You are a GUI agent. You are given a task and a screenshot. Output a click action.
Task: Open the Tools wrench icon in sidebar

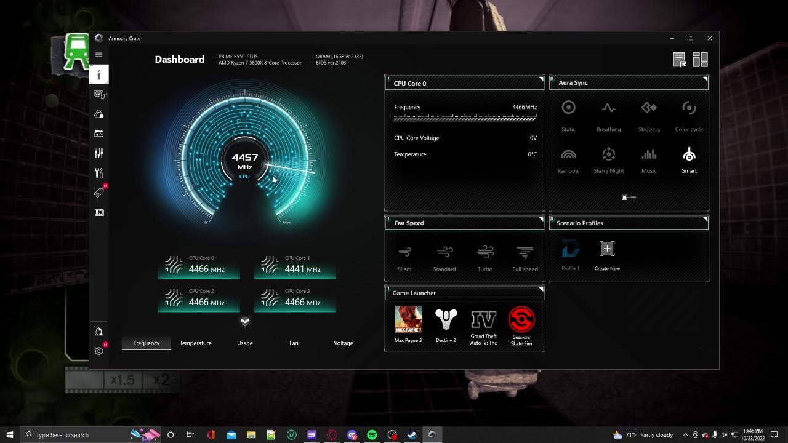[98, 173]
